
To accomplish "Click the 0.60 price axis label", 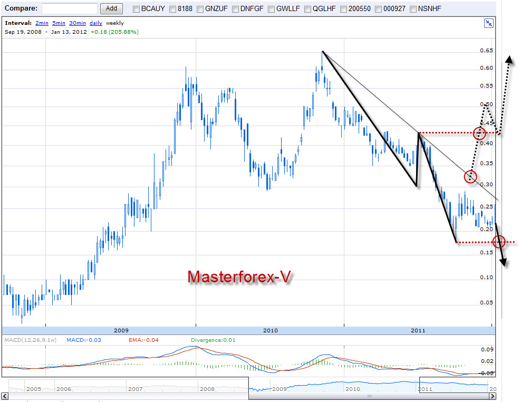I will click(486, 68).
